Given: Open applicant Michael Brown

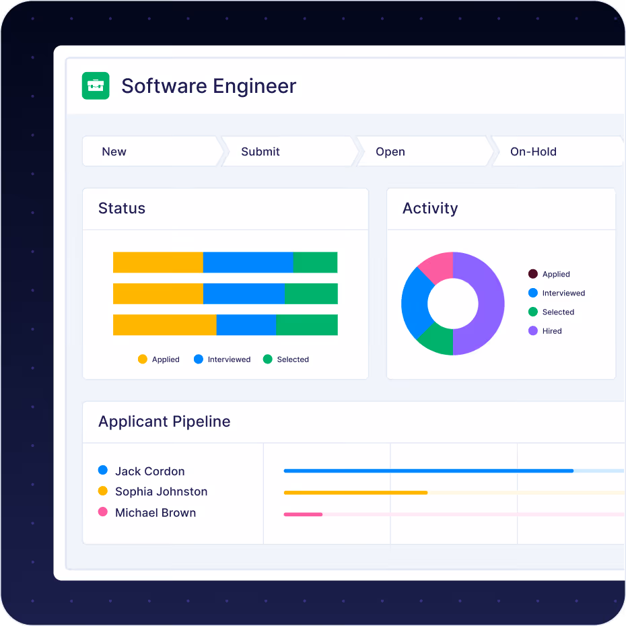Looking at the screenshot, I should (x=155, y=513).
